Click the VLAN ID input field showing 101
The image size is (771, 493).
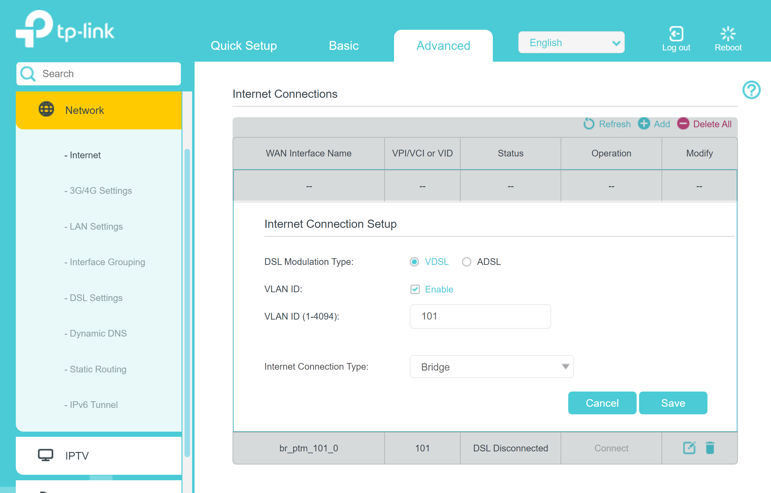point(480,316)
